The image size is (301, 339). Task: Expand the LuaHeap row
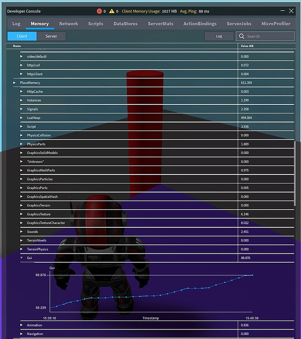click(x=21, y=118)
